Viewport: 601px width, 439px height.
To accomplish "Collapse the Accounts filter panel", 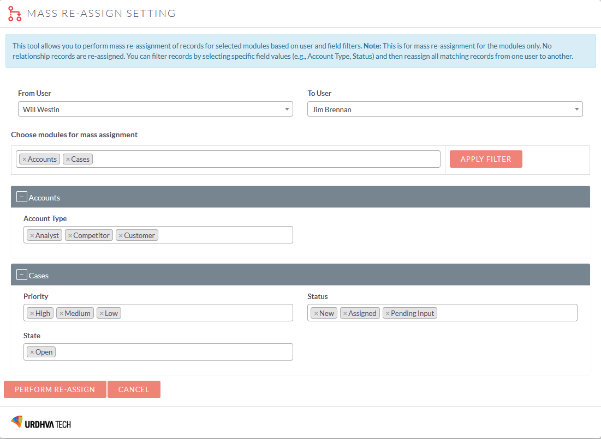I will [21, 196].
